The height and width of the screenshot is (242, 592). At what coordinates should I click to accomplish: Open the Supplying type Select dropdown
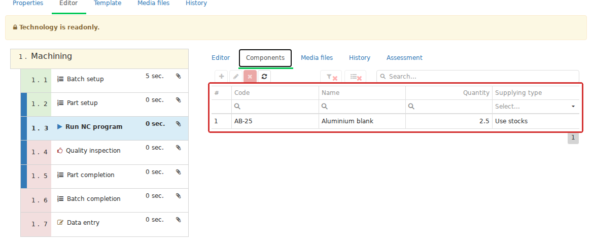[x=535, y=107]
